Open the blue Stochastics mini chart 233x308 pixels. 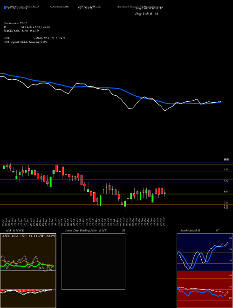tap(205, 252)
